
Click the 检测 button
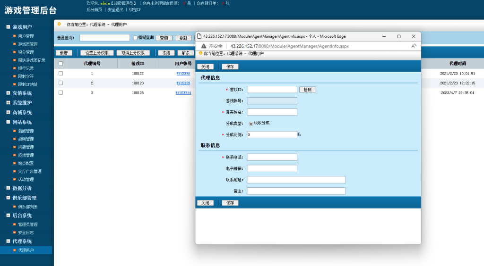tap(307, 89)
